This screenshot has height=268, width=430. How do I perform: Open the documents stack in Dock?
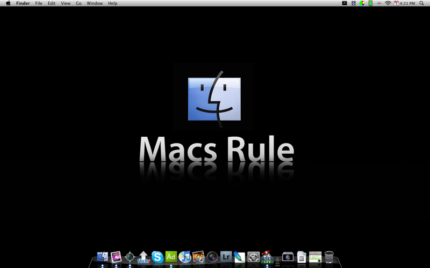(x=302, y=257)
